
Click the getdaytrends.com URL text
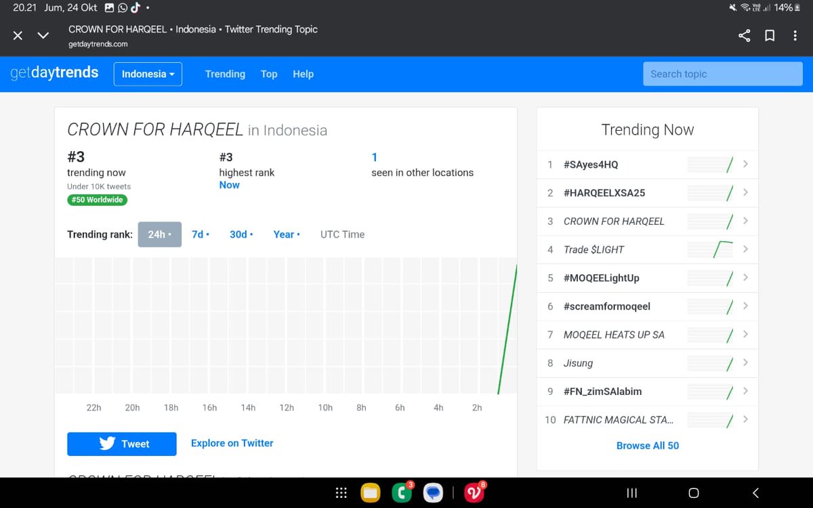98,44
